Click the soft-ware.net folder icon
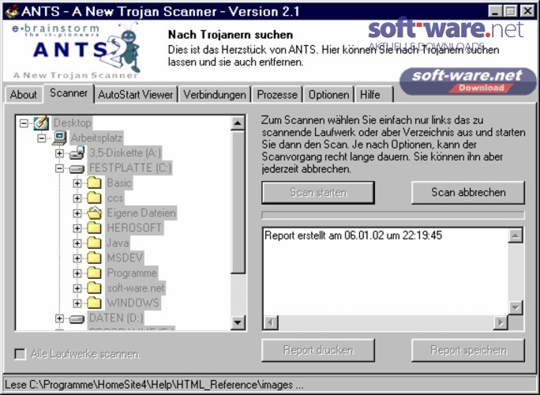The image size is (540, 395). pos(94,288)
